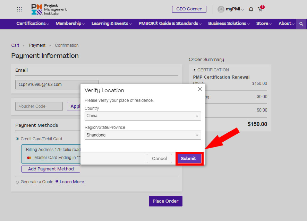Click the Confirmation breadcrumb step
The image size is (307, 221).
[67, 45]
